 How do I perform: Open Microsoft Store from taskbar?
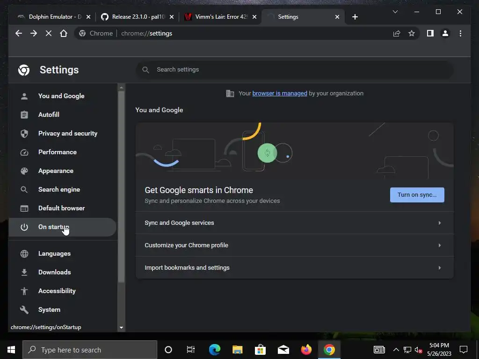pyautogui.click(x=260, y=350)
